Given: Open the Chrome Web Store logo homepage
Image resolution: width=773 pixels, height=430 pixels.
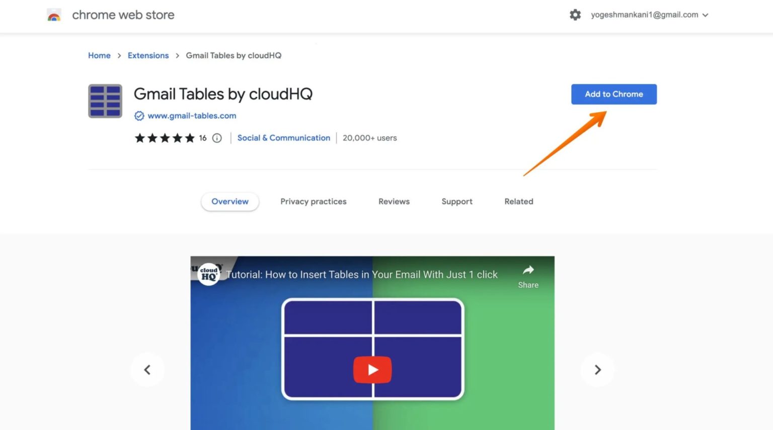Looking at the screenshot, I should pos(54,15).
